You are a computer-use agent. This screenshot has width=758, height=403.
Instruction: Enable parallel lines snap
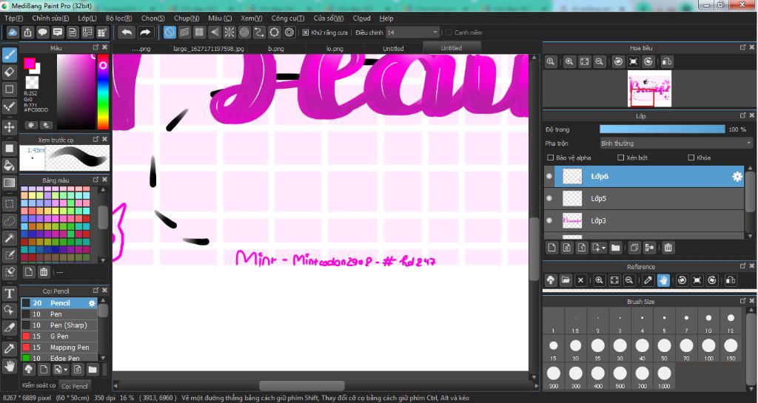[x=184, y=33]
